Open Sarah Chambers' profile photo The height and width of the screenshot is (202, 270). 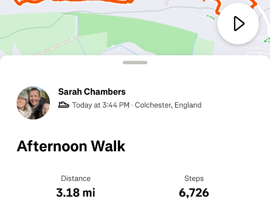coord(33,103)
